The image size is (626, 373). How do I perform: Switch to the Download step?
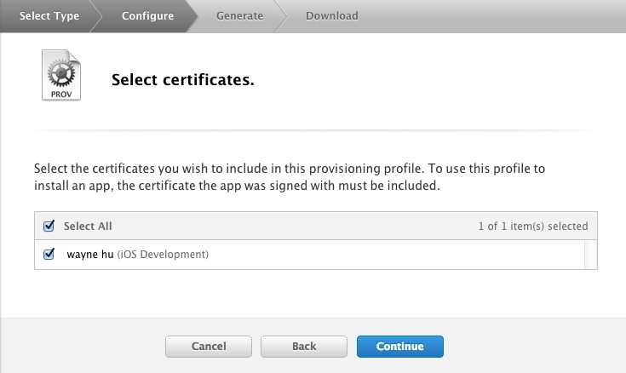(x=331, y=16)
